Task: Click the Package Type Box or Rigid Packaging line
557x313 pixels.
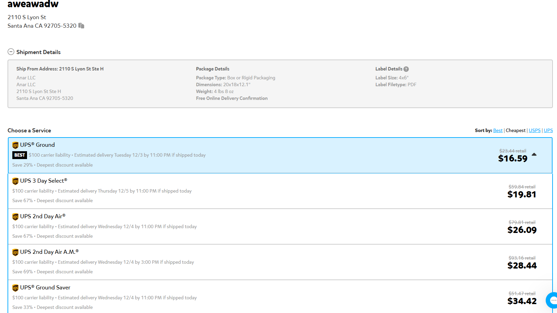Action: [x=235, y=78]
